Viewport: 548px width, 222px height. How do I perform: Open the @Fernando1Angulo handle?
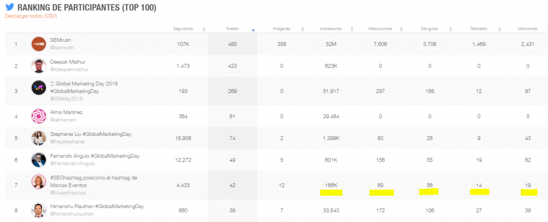[73, 163]
